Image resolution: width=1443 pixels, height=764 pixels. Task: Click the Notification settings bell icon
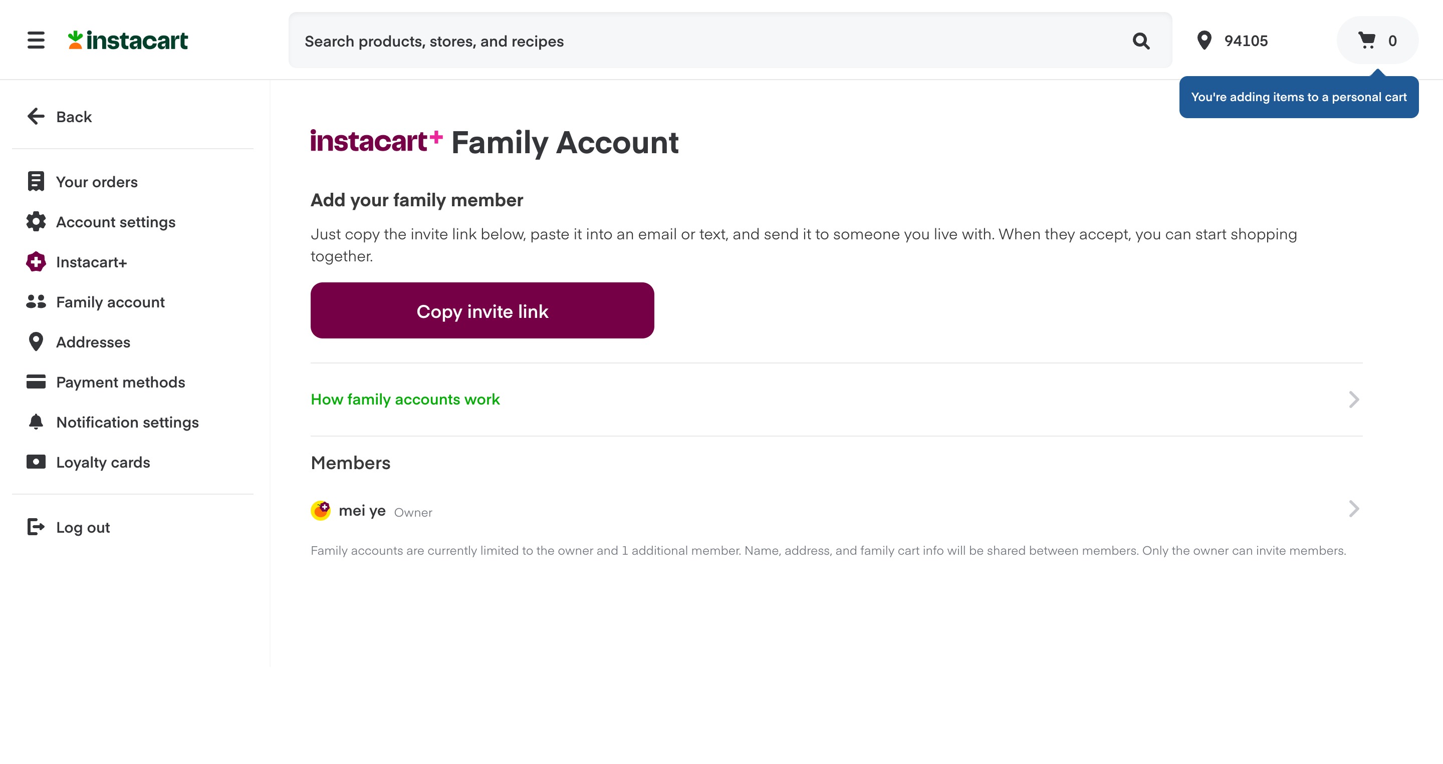[36, 422]
